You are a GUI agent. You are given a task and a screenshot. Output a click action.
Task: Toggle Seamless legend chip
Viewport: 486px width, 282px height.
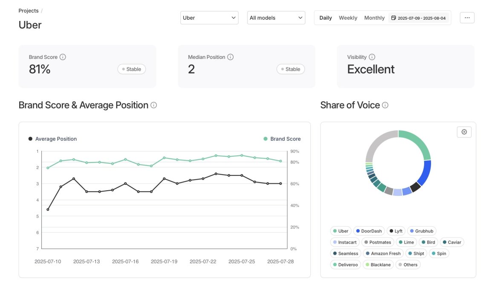(x=346, y=253)
